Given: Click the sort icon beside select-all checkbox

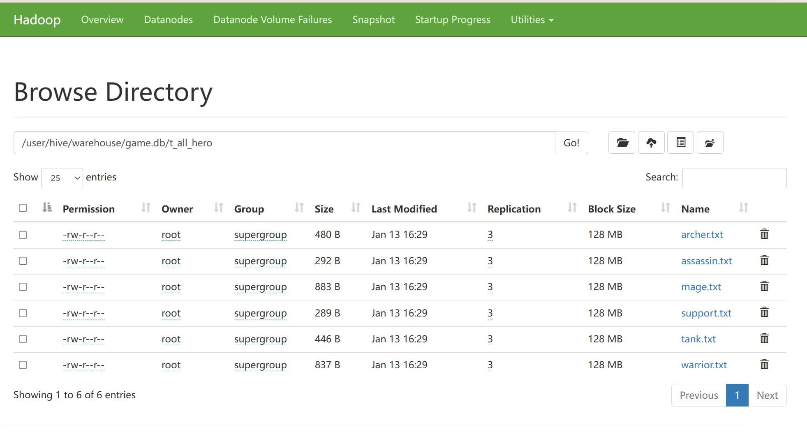Looking at the screenshot, I should (x=47, y=208).
